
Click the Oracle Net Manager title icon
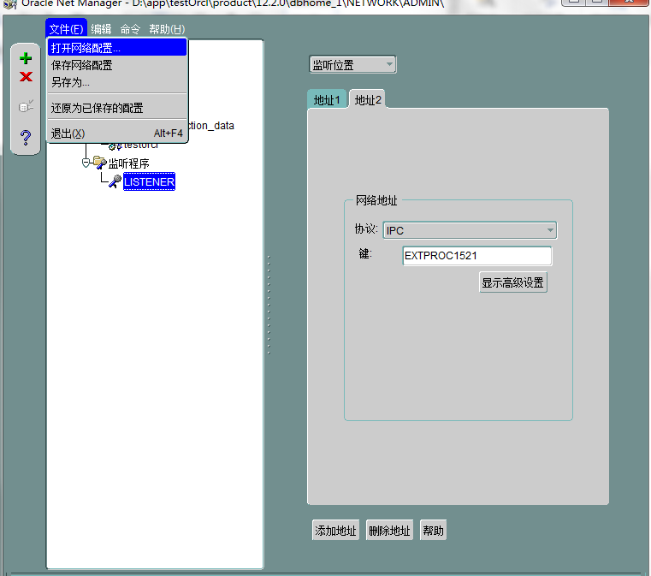click(10, 4)
